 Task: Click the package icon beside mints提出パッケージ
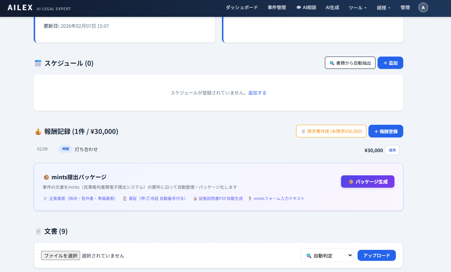[46, 177]
